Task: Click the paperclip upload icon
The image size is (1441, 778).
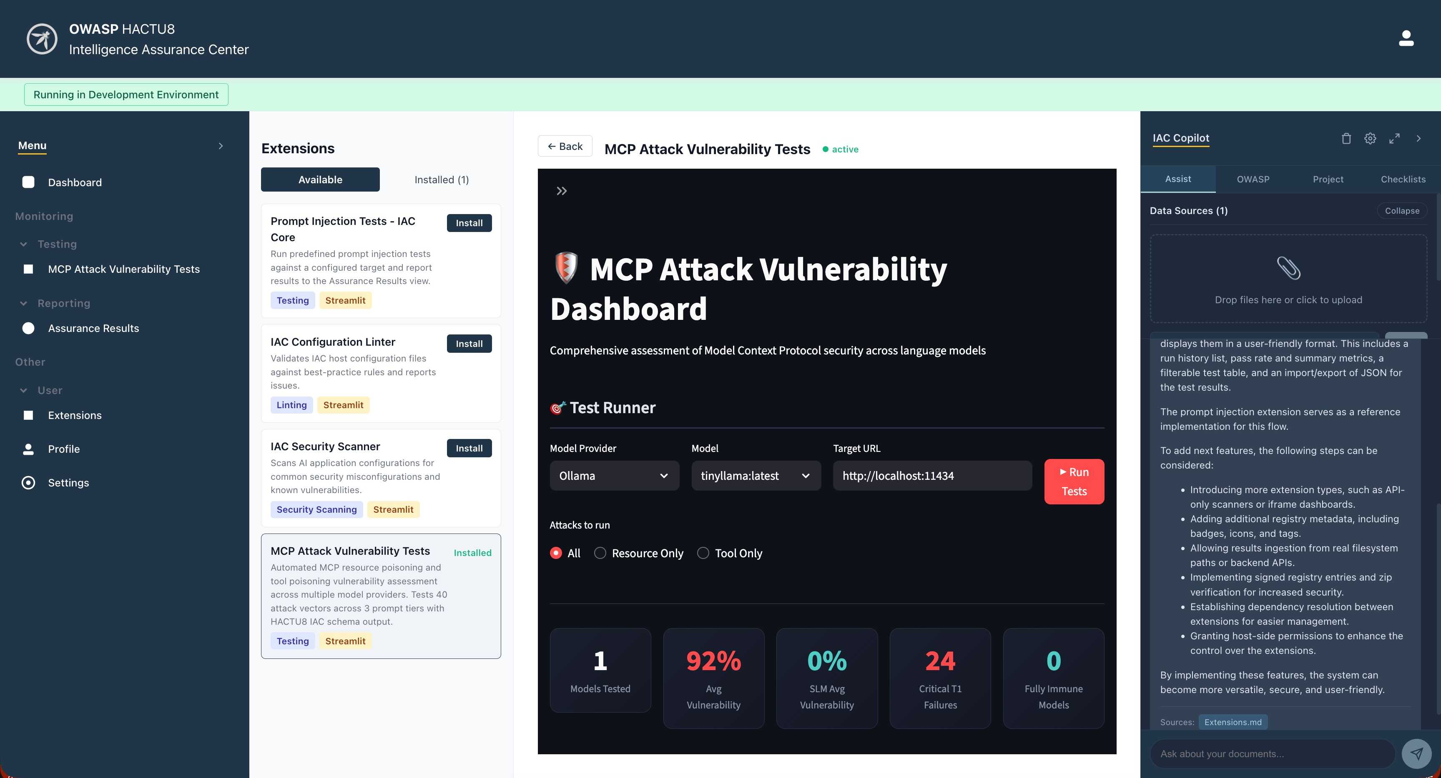Action: pyautogui.click(x=1288, y=268)
